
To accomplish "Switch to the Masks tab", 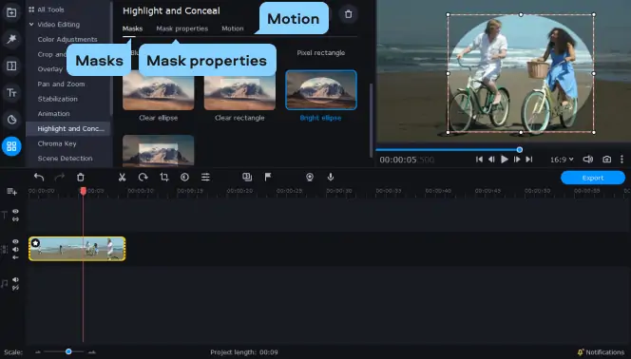I will 132,28.
